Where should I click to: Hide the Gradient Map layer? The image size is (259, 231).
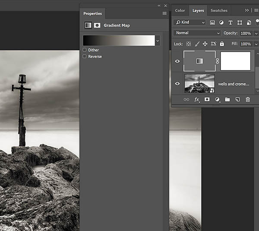[x=177, y=61]
